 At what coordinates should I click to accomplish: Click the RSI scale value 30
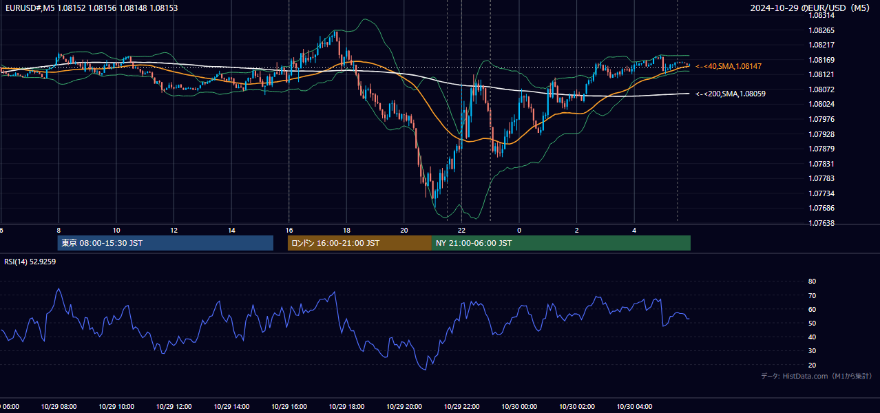coord(812,351)
